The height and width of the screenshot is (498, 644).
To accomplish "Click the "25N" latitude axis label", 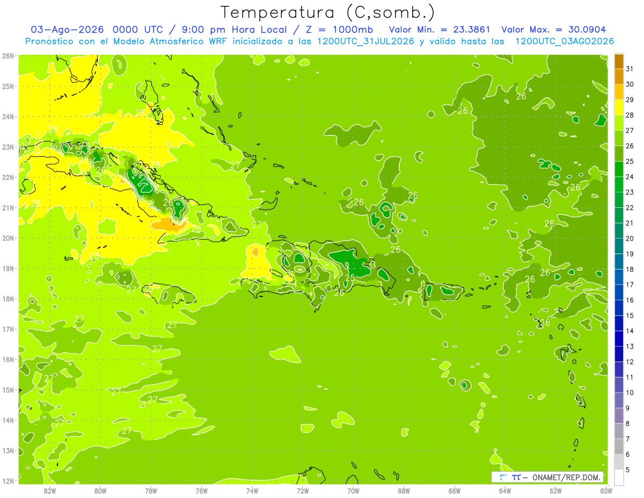I will [8, 86].
